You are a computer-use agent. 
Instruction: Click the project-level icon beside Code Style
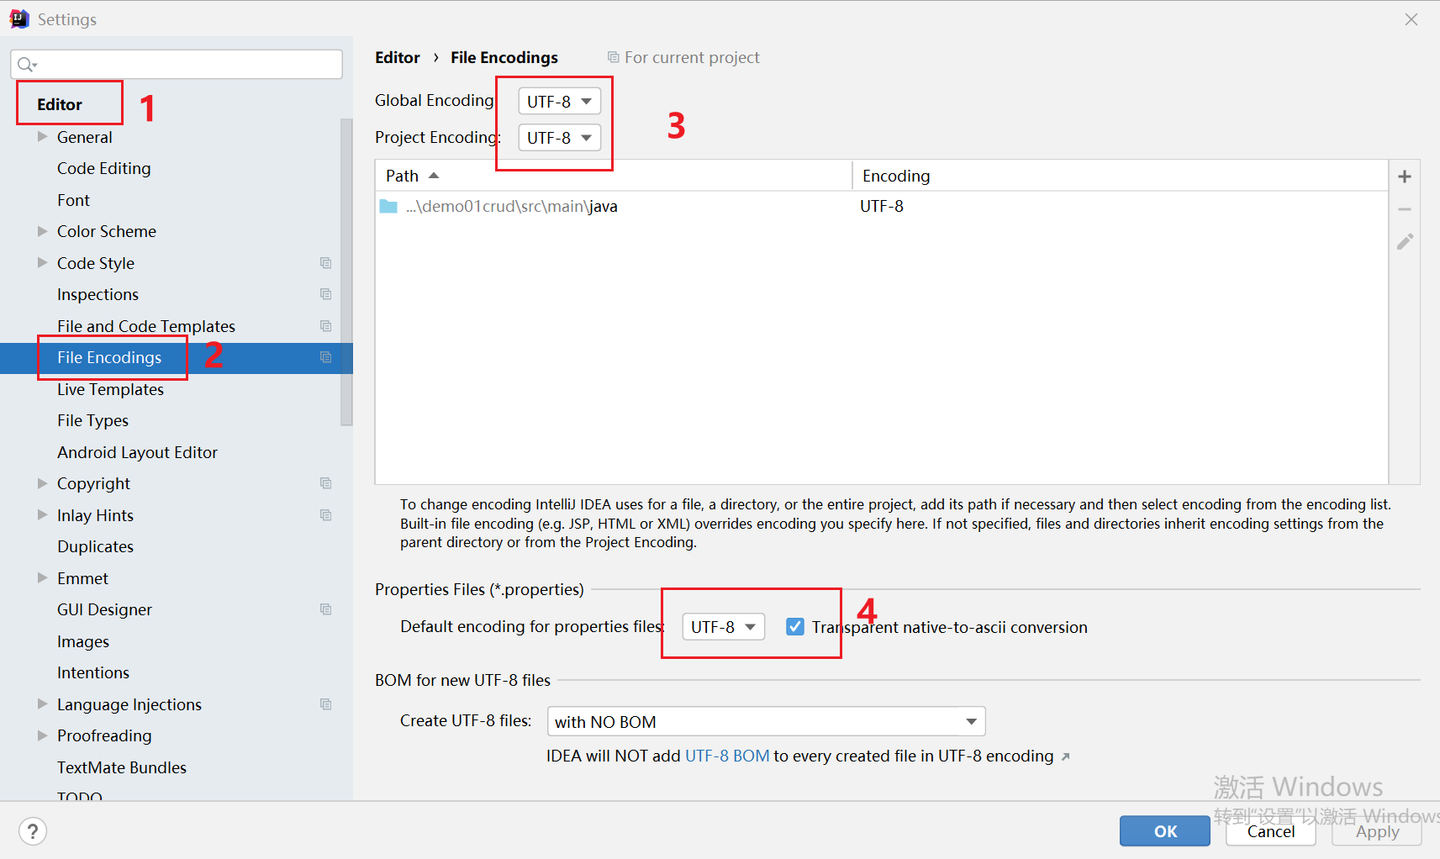coord(326,263)
